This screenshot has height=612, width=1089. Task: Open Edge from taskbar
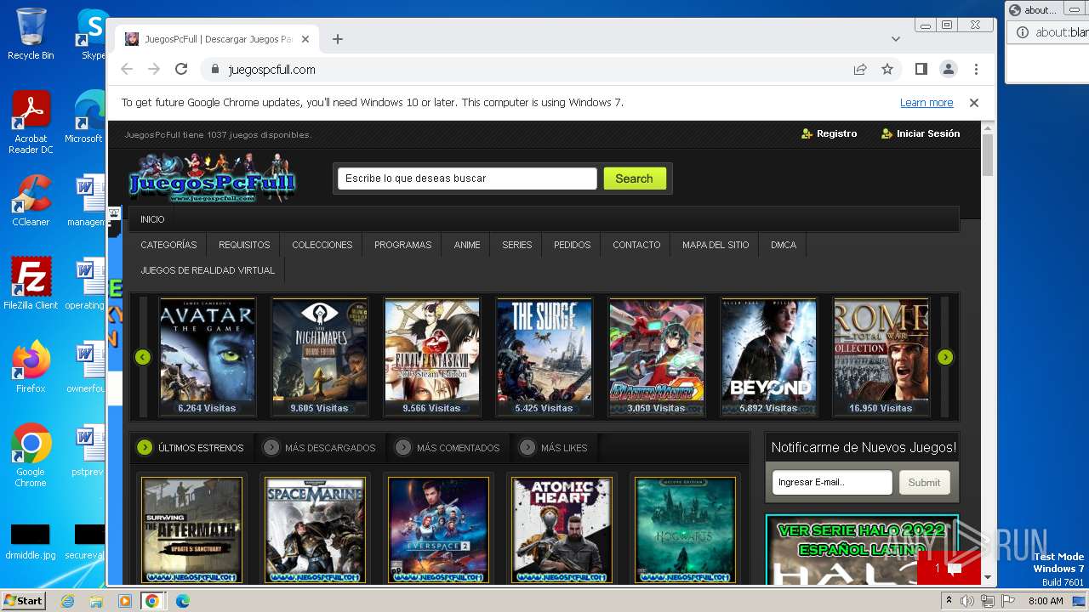tap(182, 601)
